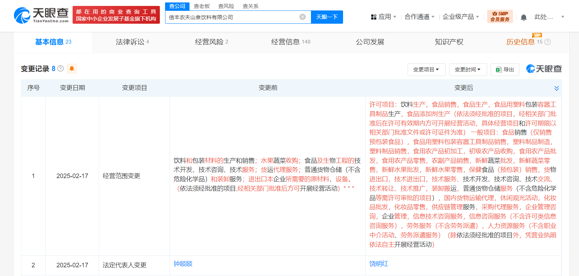The width and height of the screenshot is (579, 276).
Task: Click the 变更后 column header
Action: pos(464,88)
